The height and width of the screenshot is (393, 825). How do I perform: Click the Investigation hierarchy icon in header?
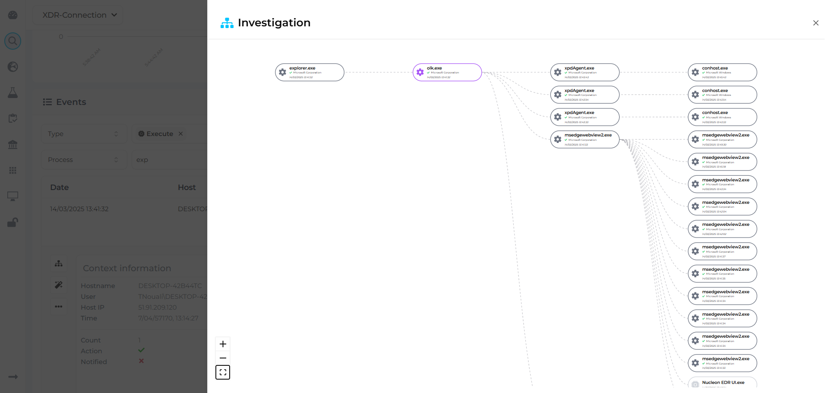[227, 23]
